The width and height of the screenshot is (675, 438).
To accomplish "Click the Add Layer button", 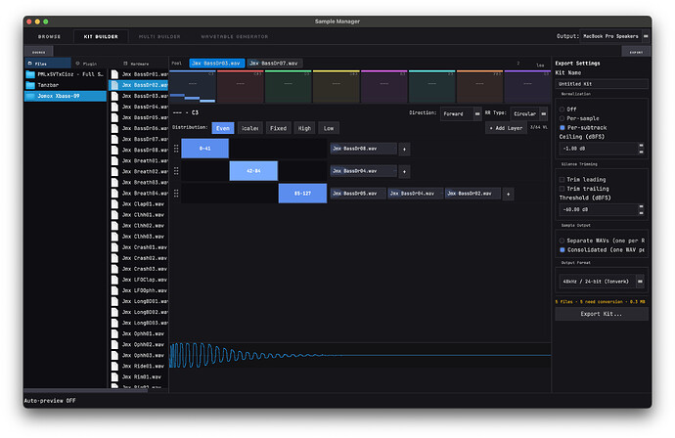I will (x=506, y=128).
